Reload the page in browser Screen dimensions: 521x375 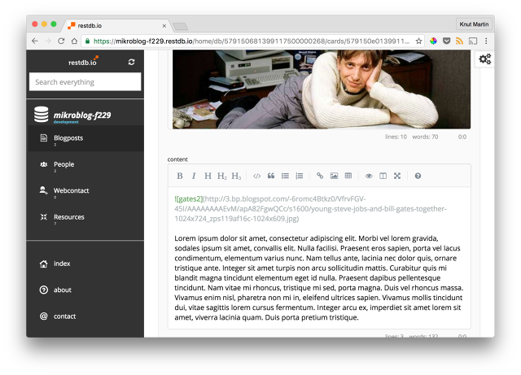tap(61, 41)
